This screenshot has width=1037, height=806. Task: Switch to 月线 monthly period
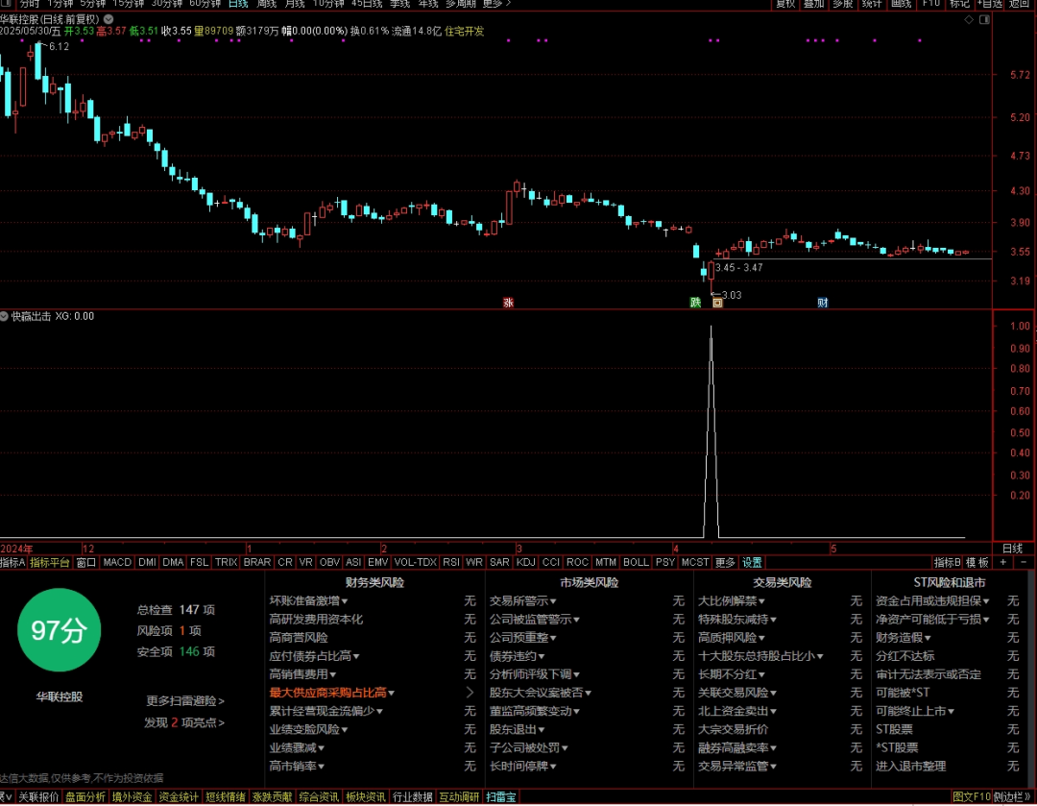[295, 4]
